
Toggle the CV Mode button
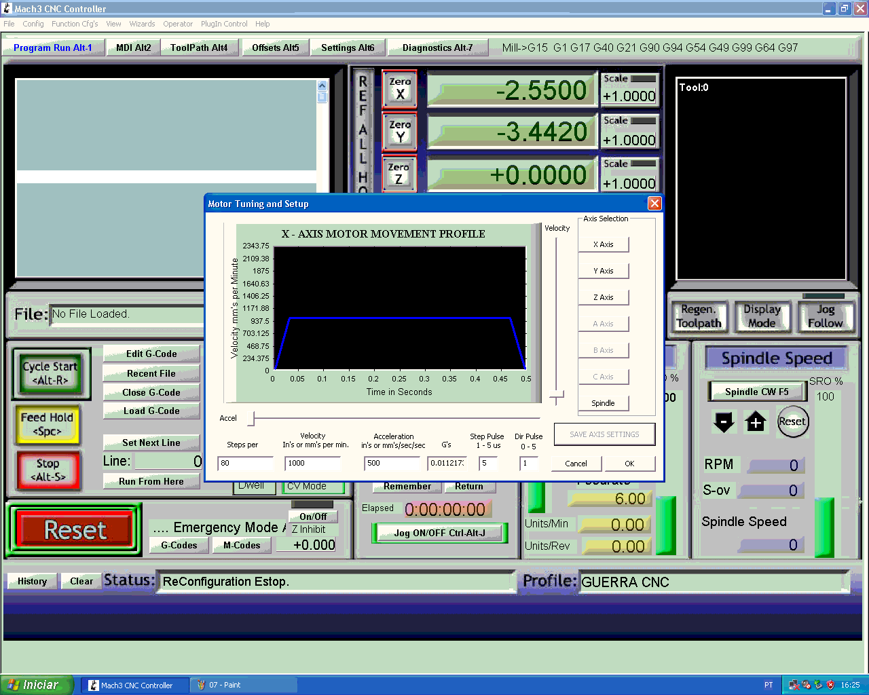tap(313, 486)
